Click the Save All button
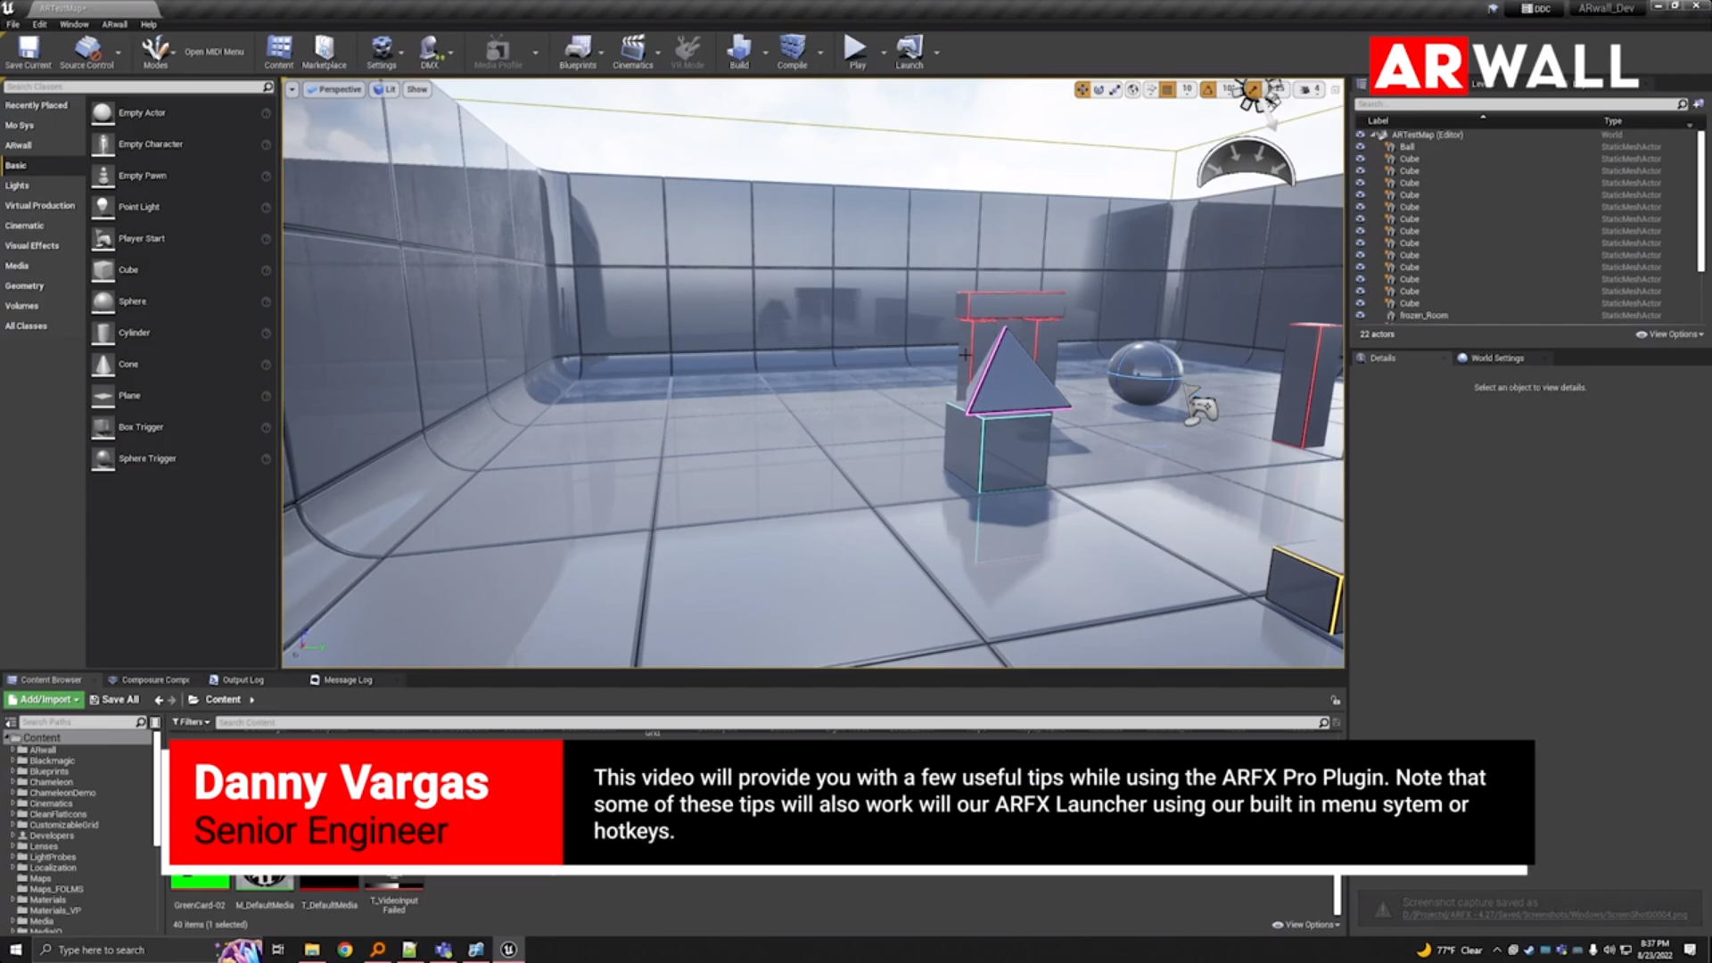Screen dimensions: 1712x963 115,699
